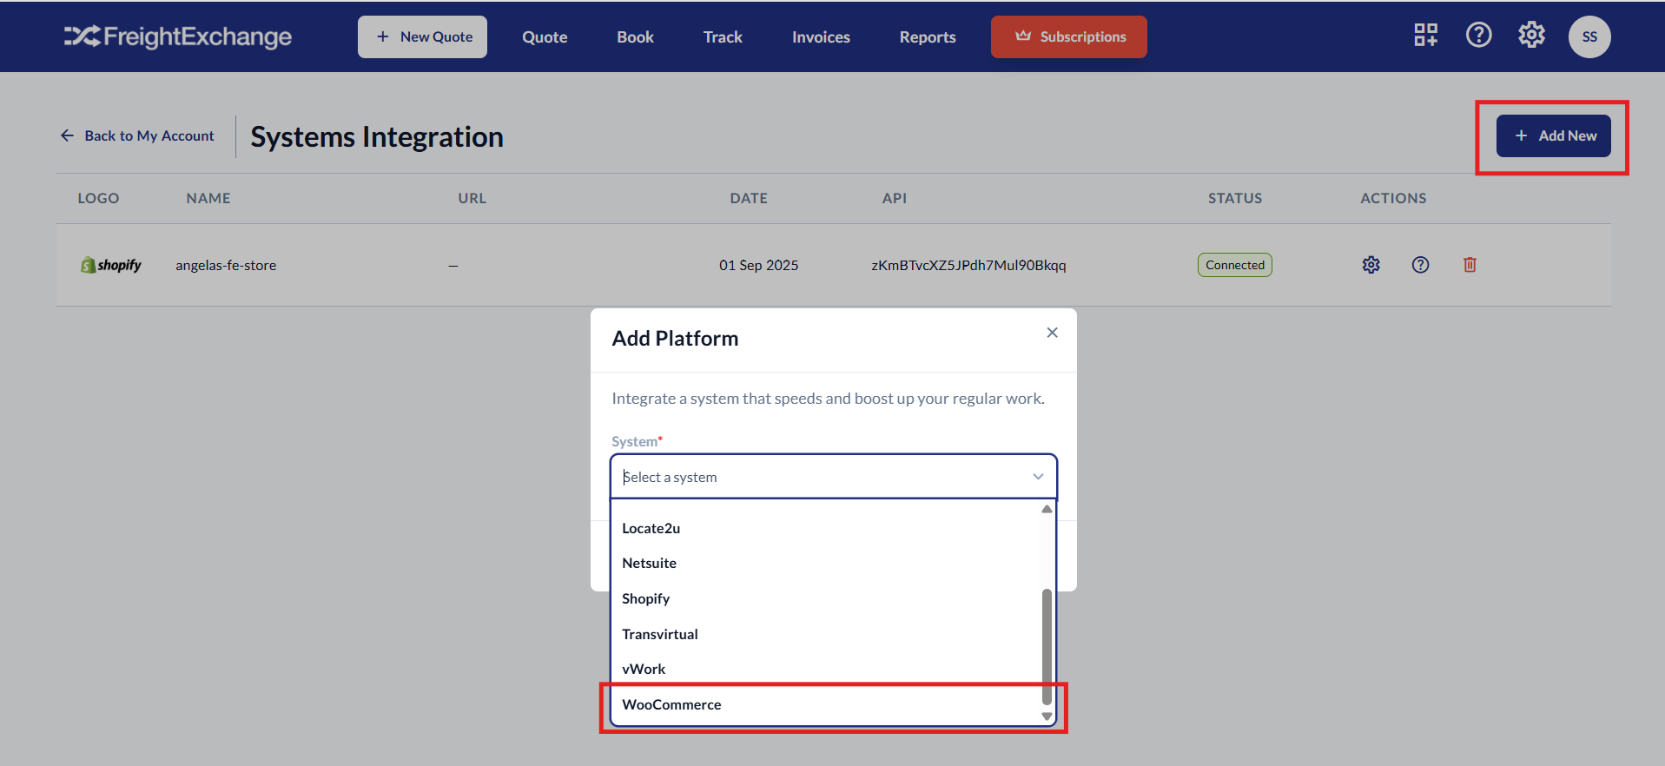Viewport: 1665px width, 766px height.
Task: Choose Netsuite from the system list
Action: click(826, 563)
